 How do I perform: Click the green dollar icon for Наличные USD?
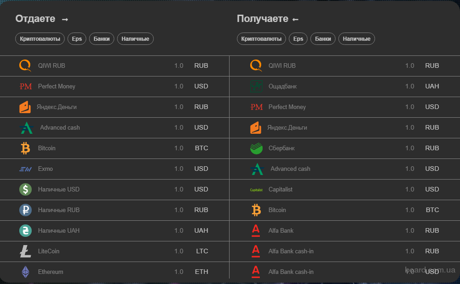(x=26, y=190)
